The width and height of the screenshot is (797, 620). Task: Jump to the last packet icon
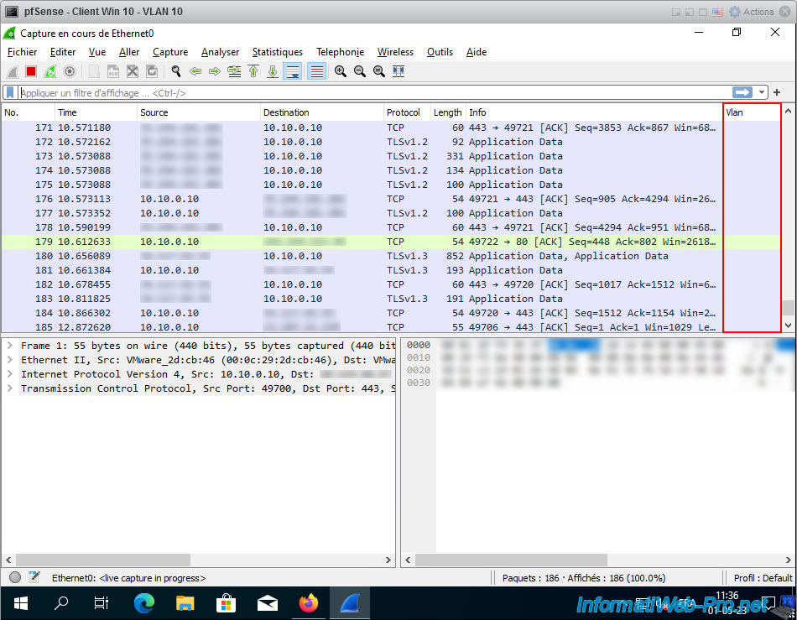[273, 71]
